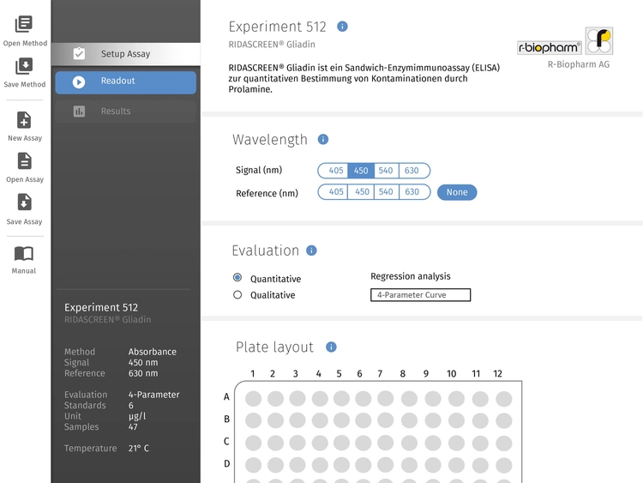This screenshot has width=643, height=483.
Task: Choose None for reference wavelength
Action: coord(457,192)
